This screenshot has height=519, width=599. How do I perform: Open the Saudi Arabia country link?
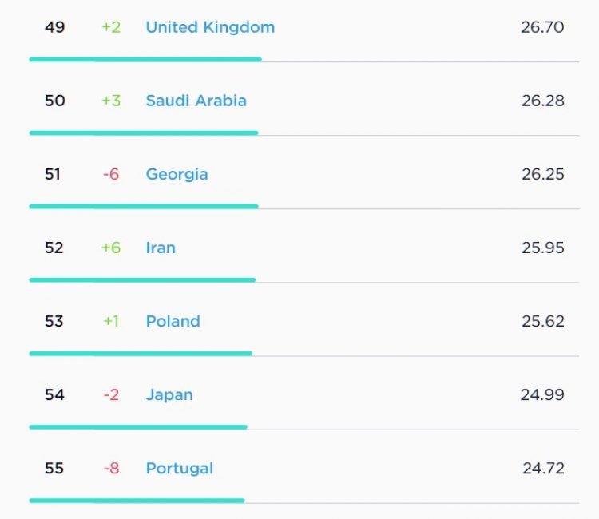pos(196,101)
